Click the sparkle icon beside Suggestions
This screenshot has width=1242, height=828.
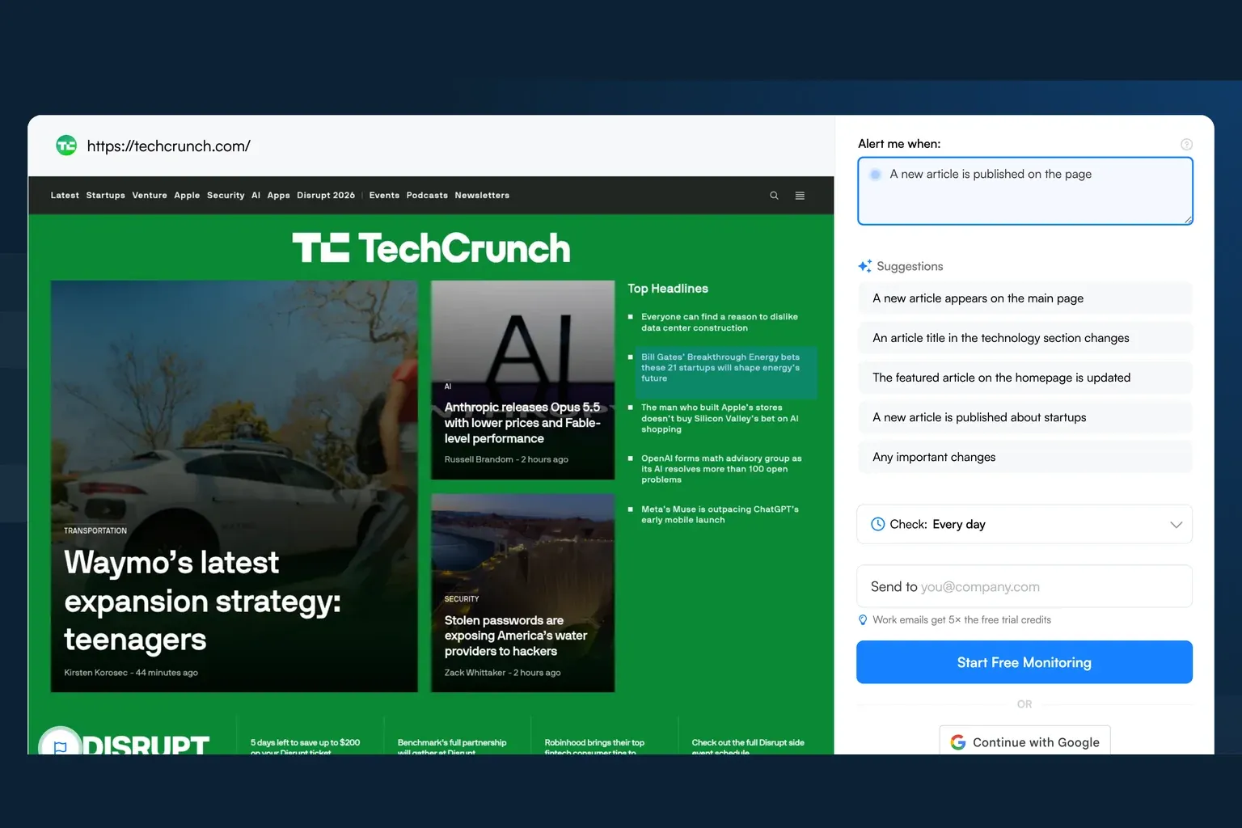click(864, 266)
